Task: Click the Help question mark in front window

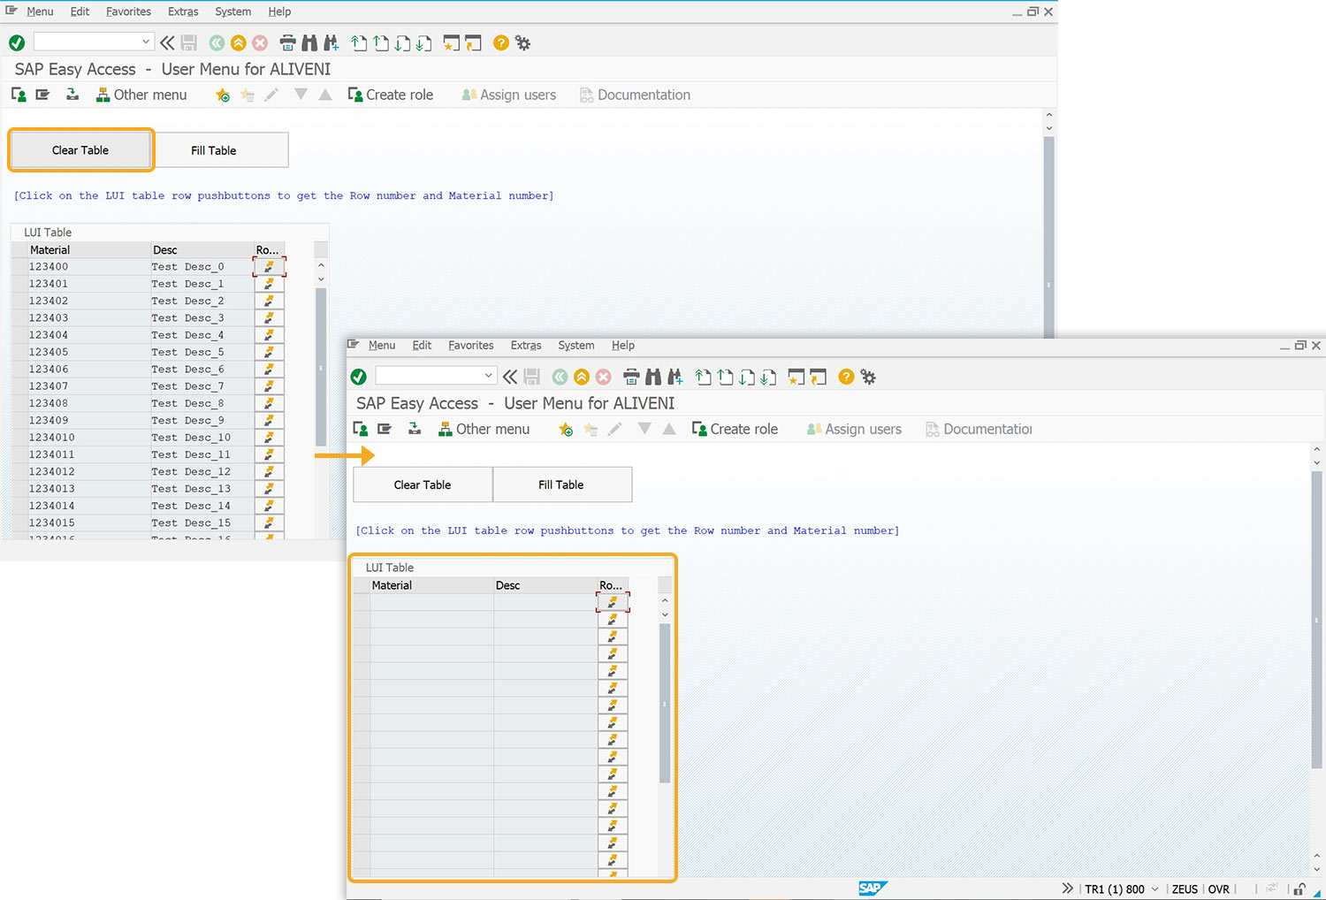Action: click(x=846, y=377)
